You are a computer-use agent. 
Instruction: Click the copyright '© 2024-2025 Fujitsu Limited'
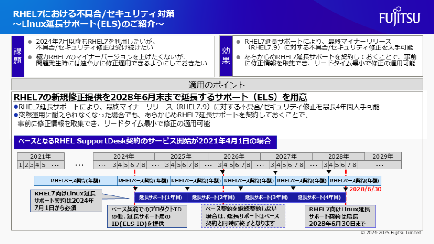coord(391,233)
